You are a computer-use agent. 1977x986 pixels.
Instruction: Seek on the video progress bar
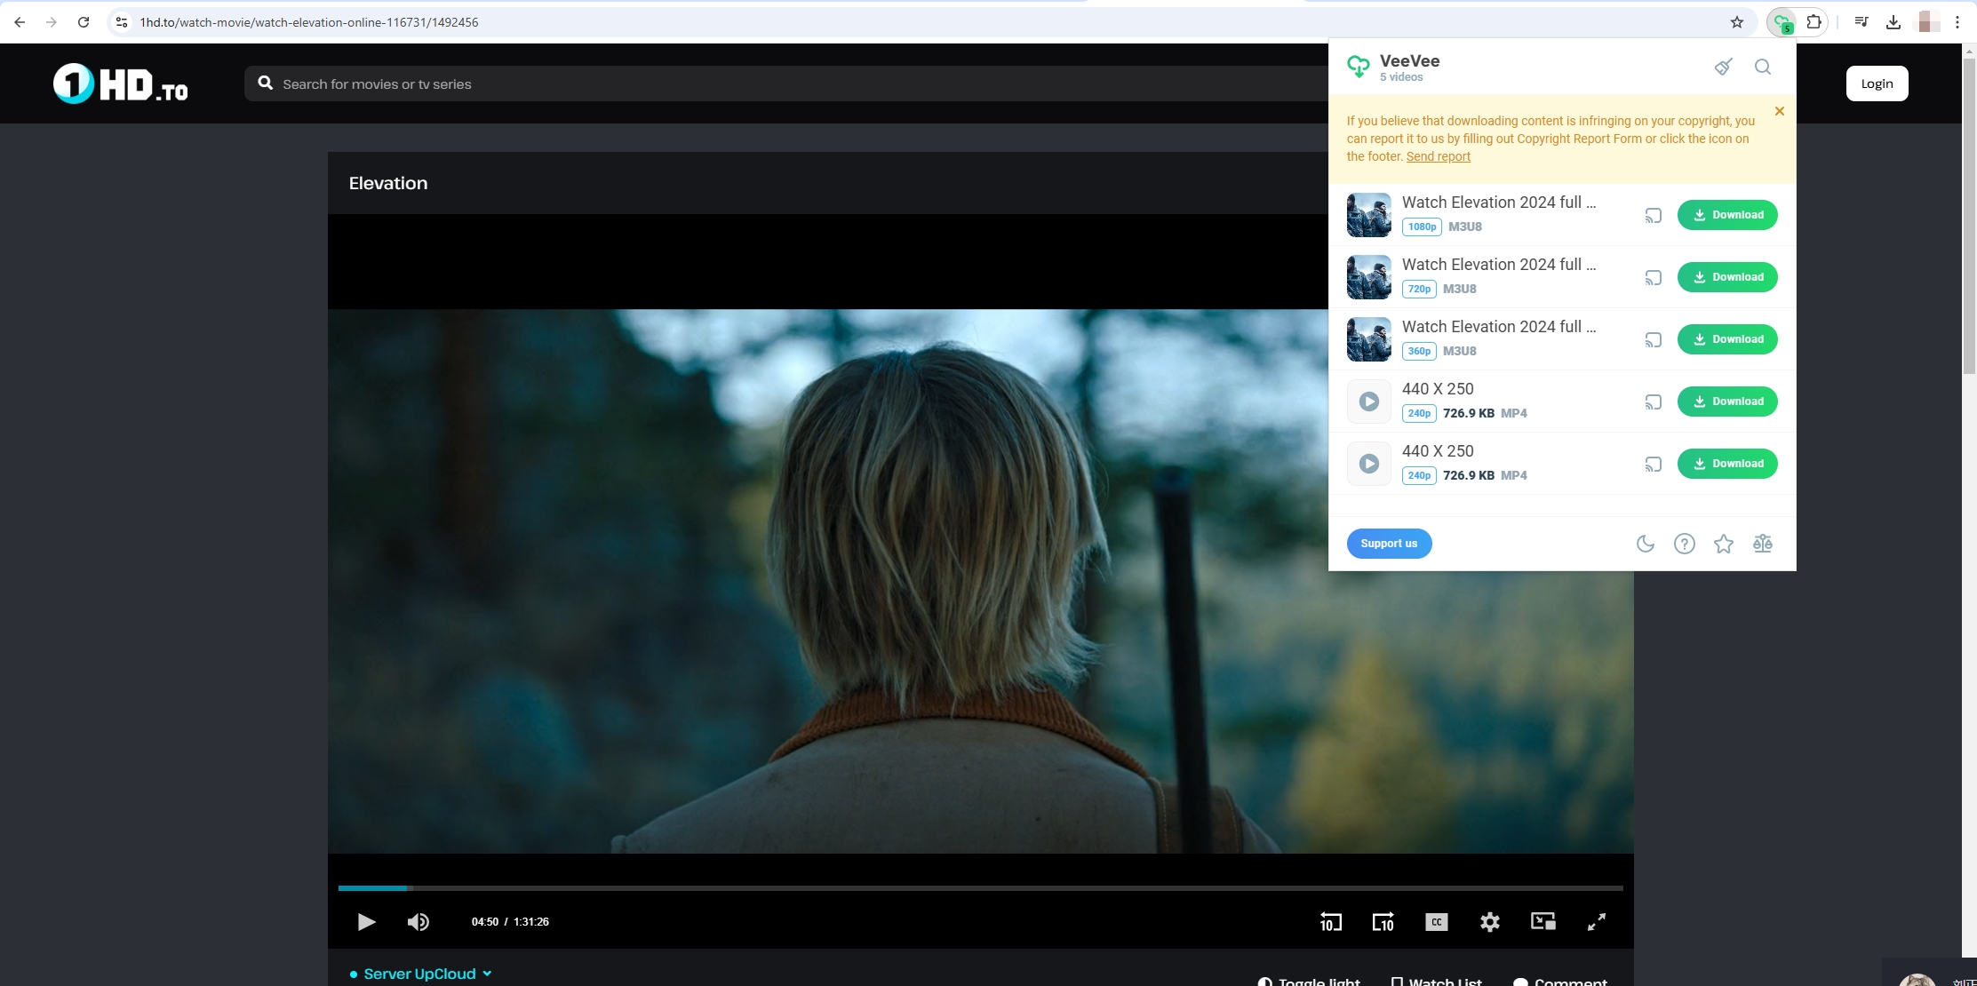980,888
